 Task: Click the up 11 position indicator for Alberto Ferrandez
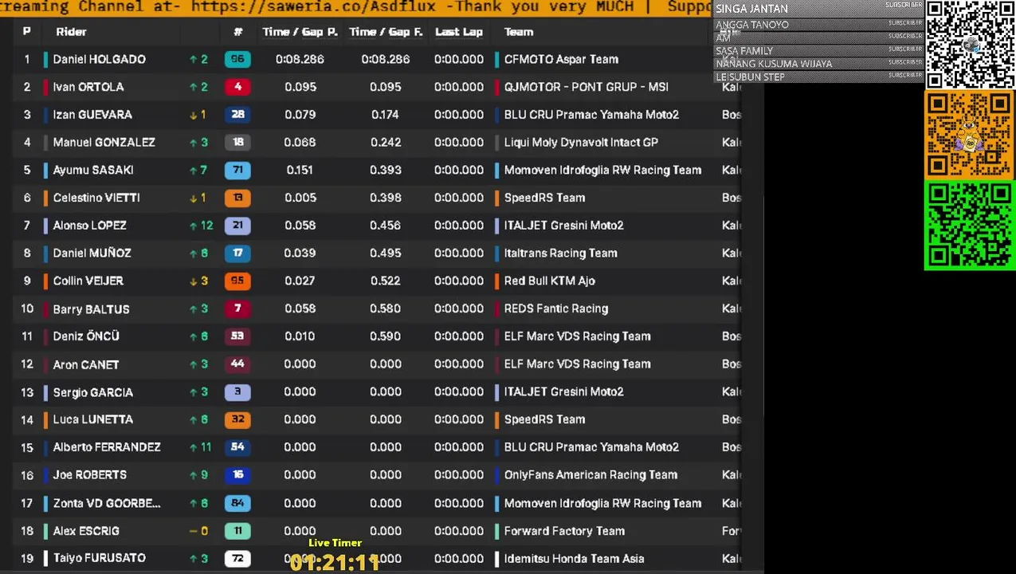click(x=201, y=447)
